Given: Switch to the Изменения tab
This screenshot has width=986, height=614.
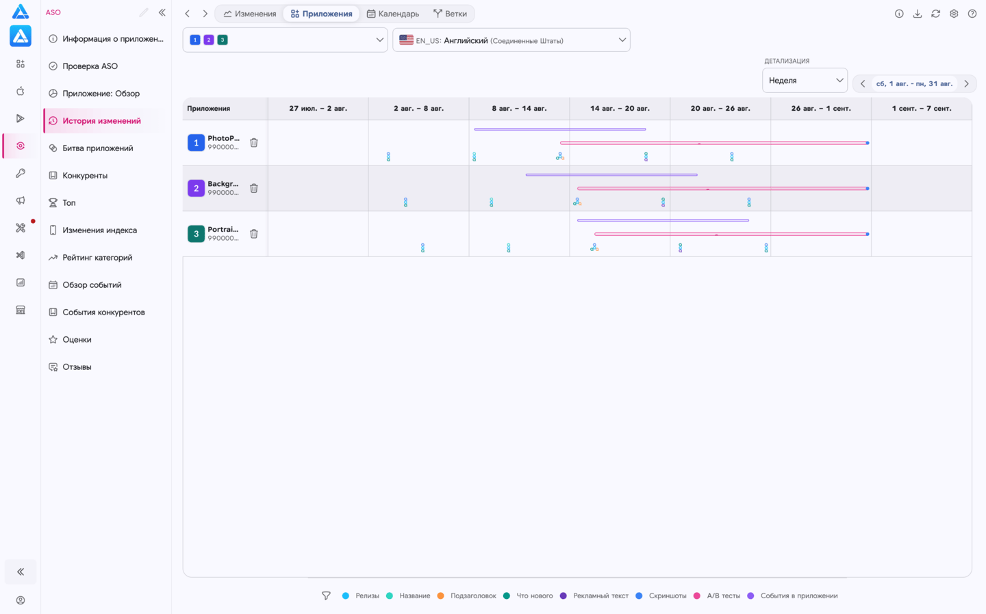Looking at the screenshot, I should tap(249, 14).
